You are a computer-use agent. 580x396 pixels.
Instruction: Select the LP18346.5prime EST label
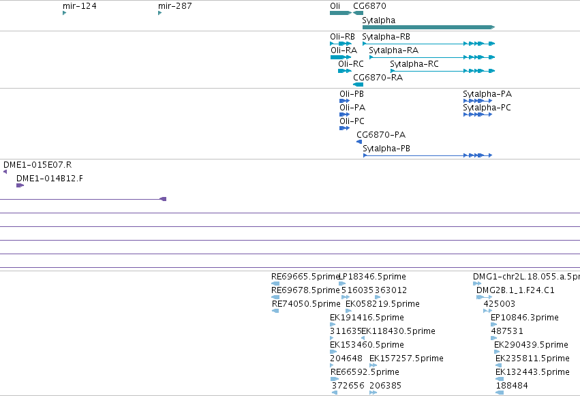373,277
